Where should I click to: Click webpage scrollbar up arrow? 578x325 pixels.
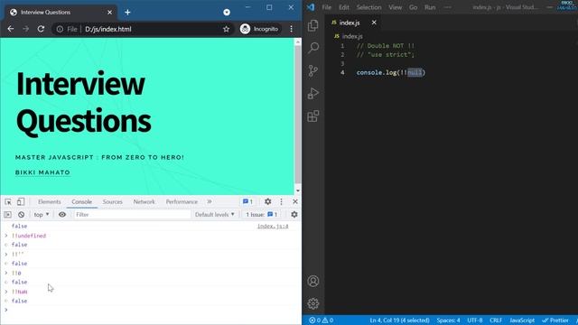click(298, 42)
